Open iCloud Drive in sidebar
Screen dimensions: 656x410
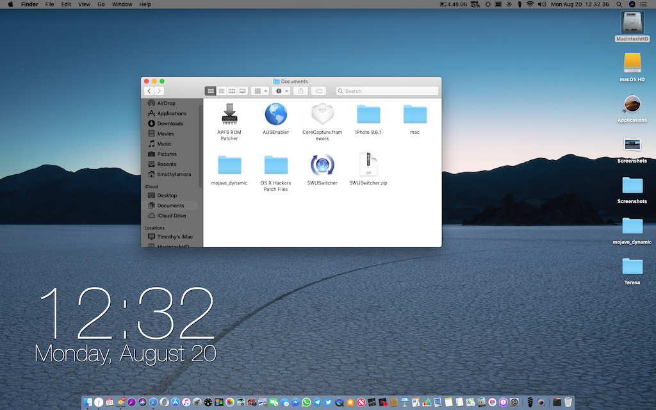170,215
